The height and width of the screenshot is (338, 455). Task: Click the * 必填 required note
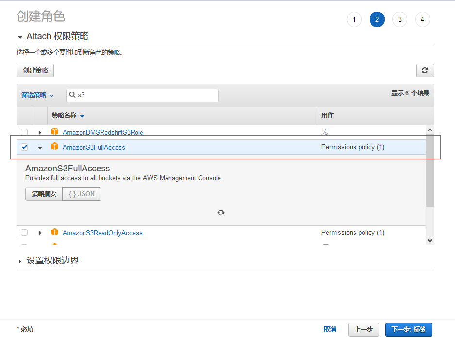click(25, 329)
